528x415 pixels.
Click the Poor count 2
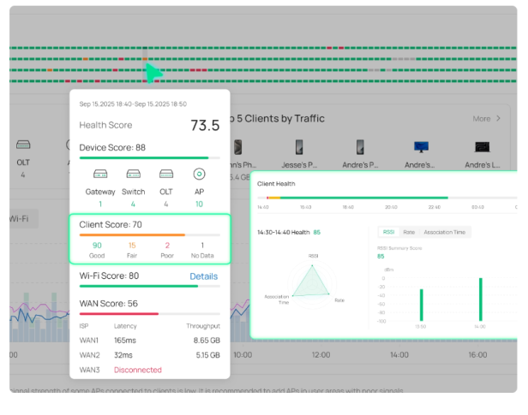(167, 246)
